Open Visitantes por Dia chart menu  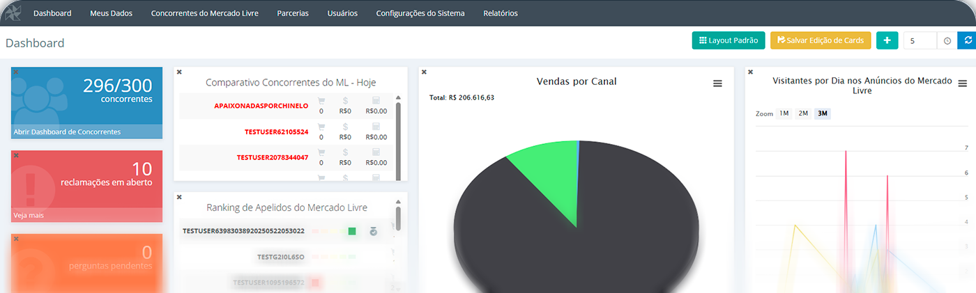[x=963, y=84]
